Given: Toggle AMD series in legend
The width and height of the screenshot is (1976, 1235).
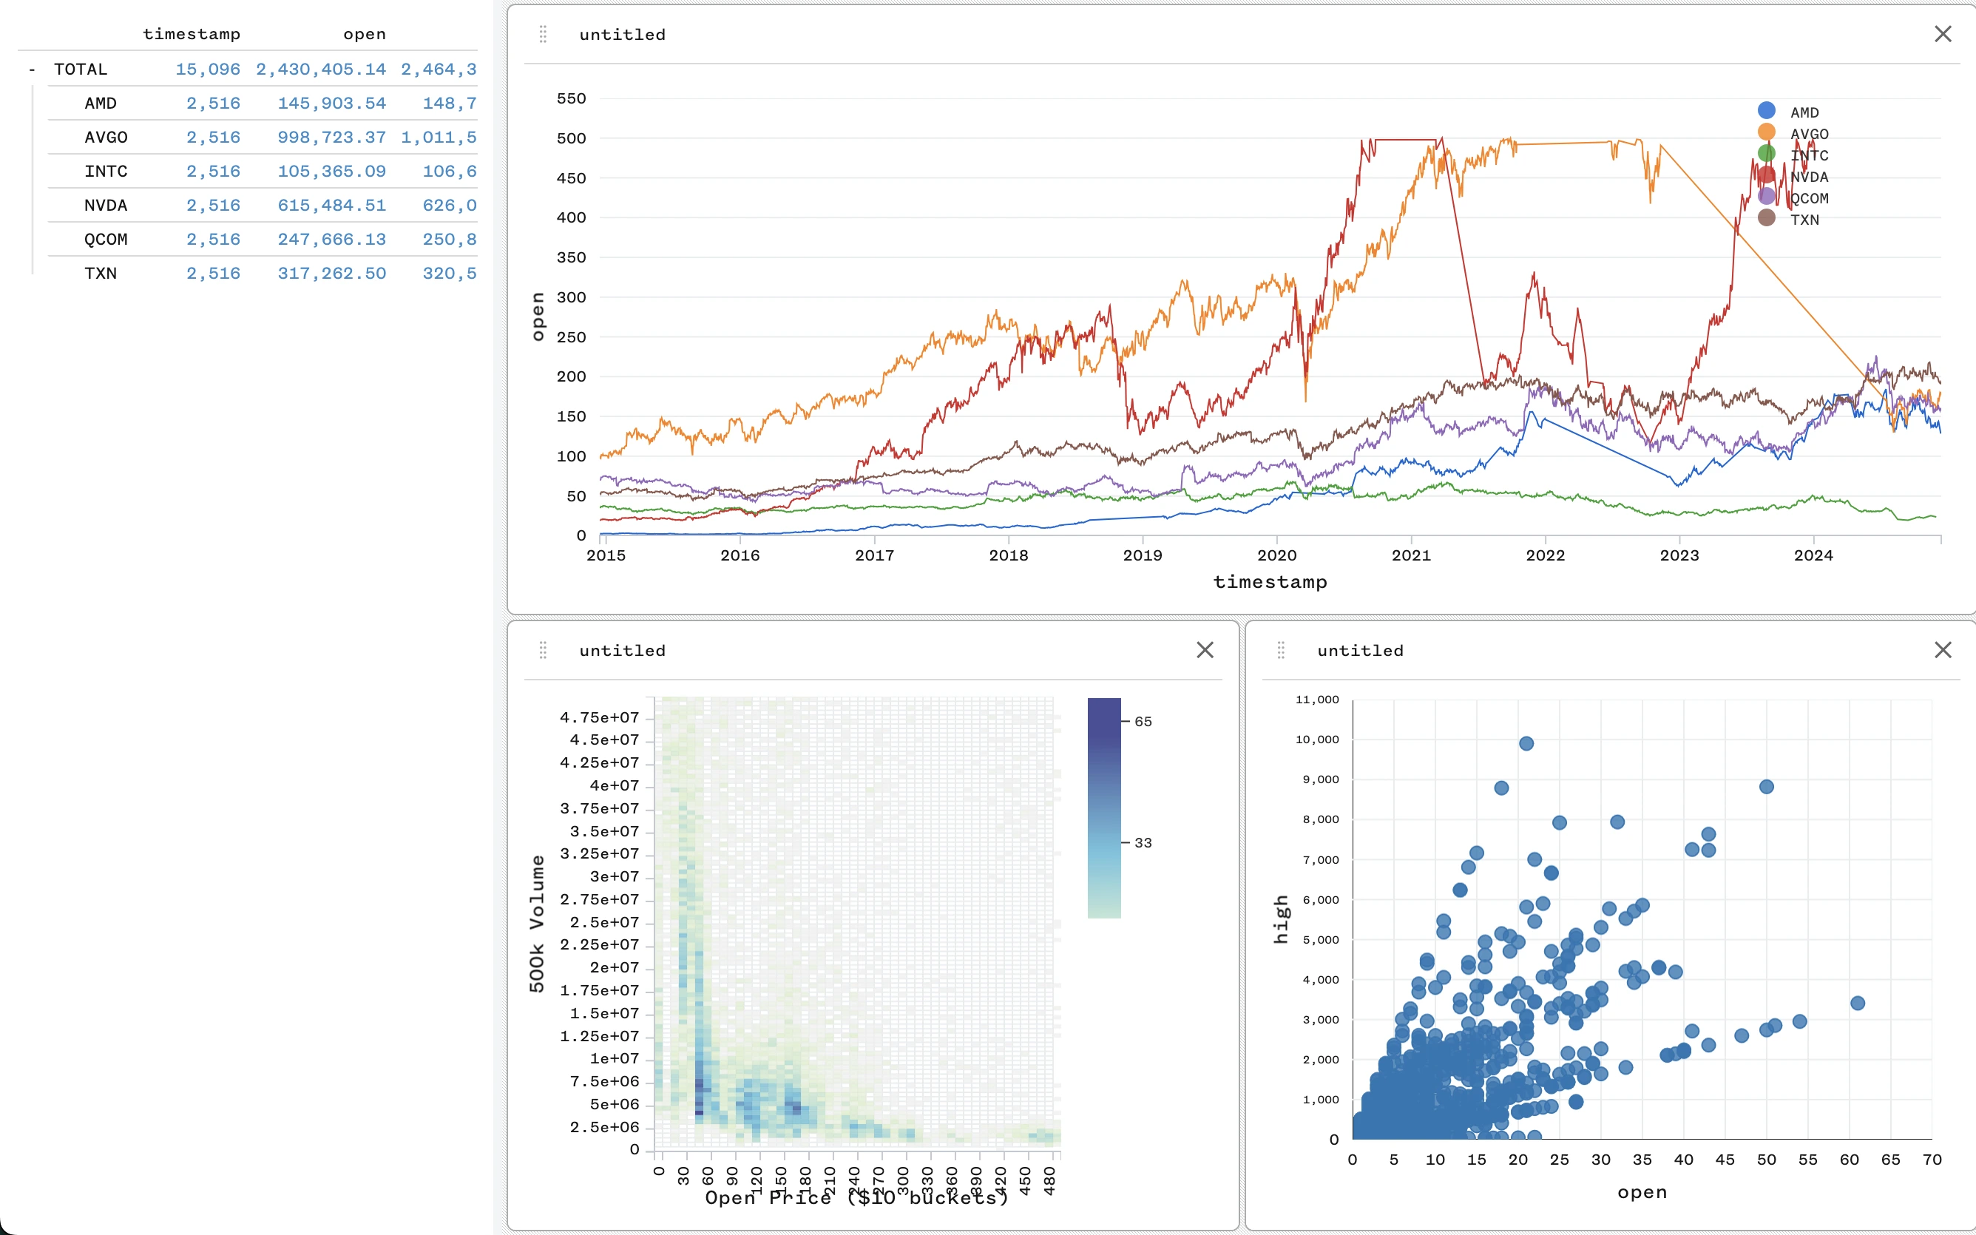Looking at the screenshot, I should 1804,112.
